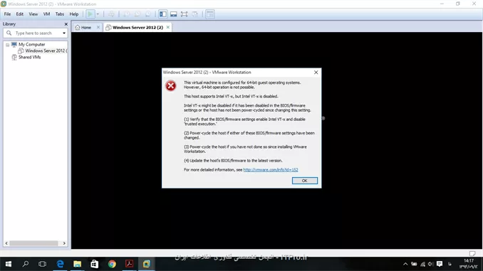Open the power options dropdown arrow
Viewport: 483px width, 271px height.
[x=98, y=14]
